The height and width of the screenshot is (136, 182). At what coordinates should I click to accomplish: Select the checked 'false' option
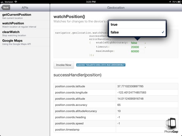coord(137,32)
